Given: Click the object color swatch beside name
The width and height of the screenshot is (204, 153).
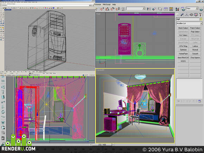Looking at the screenshot, I should (x=201, y=19).
